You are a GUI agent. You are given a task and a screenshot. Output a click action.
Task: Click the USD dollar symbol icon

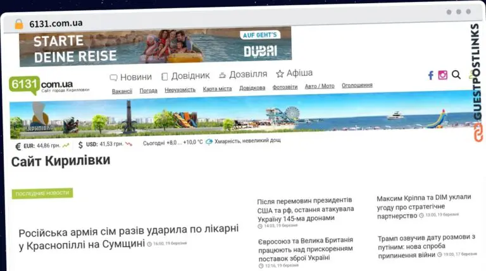point(80,145)
